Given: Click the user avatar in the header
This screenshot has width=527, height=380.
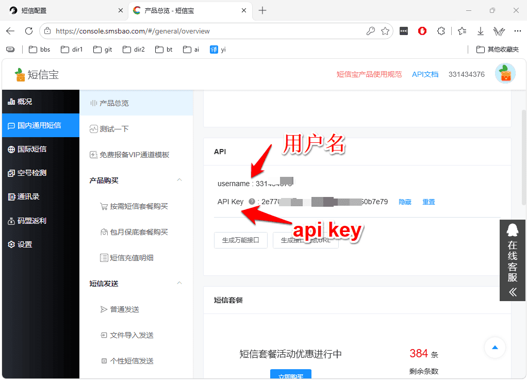Looking at the screenshot, I should click(505, 73).
